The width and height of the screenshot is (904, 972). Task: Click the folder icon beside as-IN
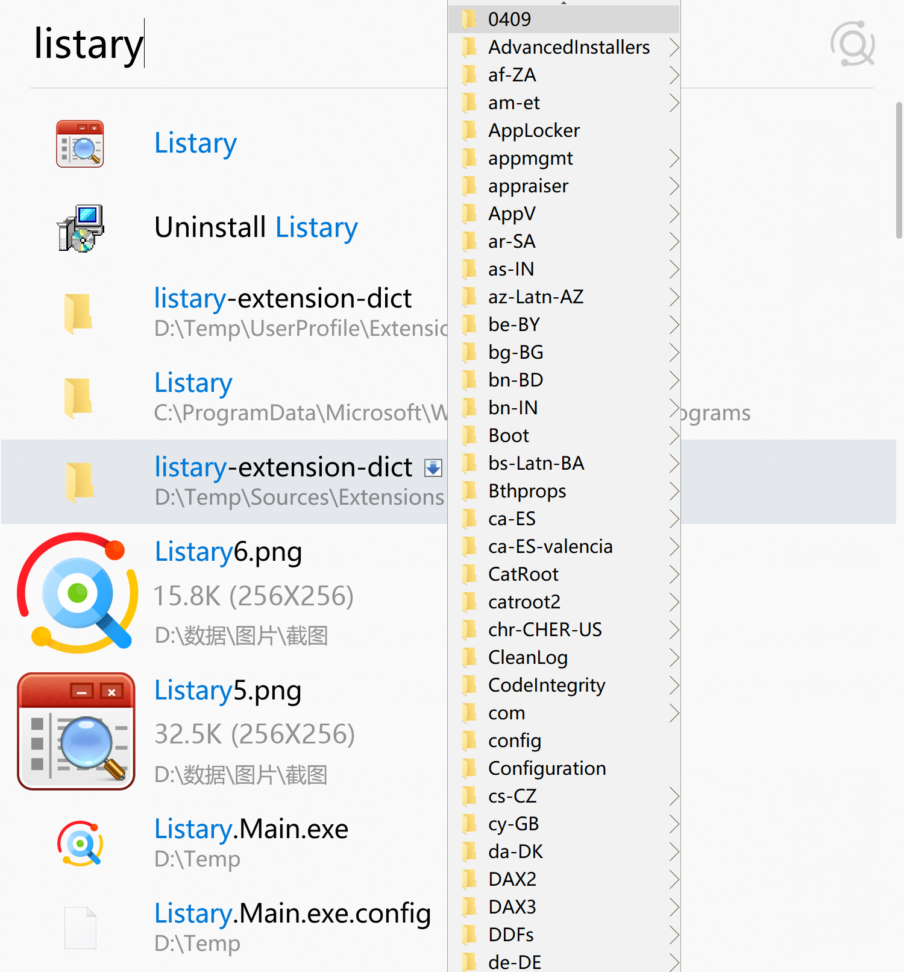pos(469,269)
